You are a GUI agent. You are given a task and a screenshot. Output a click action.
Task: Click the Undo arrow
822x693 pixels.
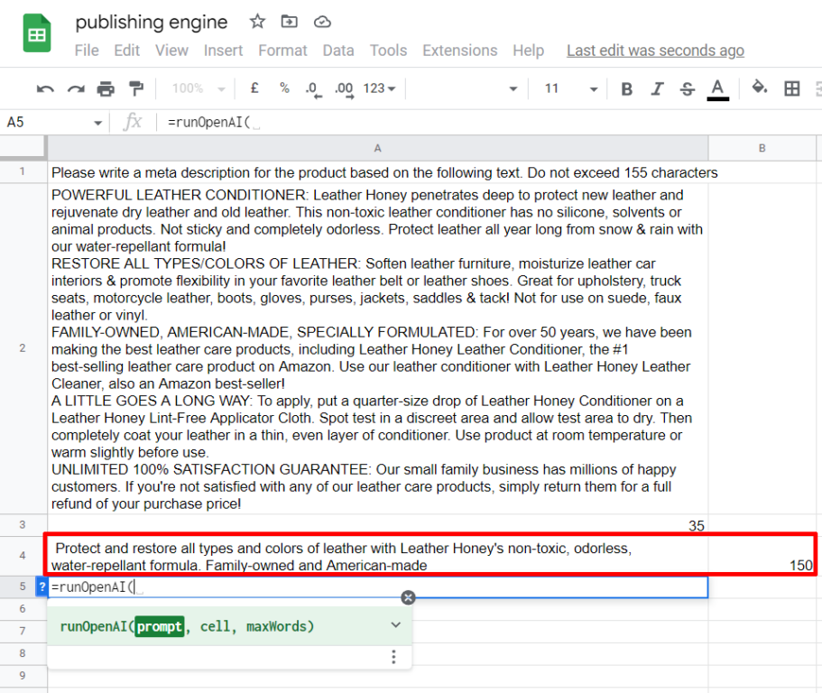[x=46, y=88]
